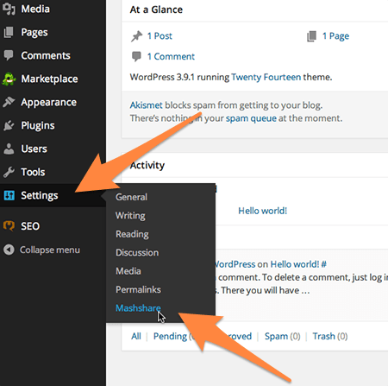The image size is (388, 386).
Task: Click the orange SEO icon
Action: click(x=9, y=226)
